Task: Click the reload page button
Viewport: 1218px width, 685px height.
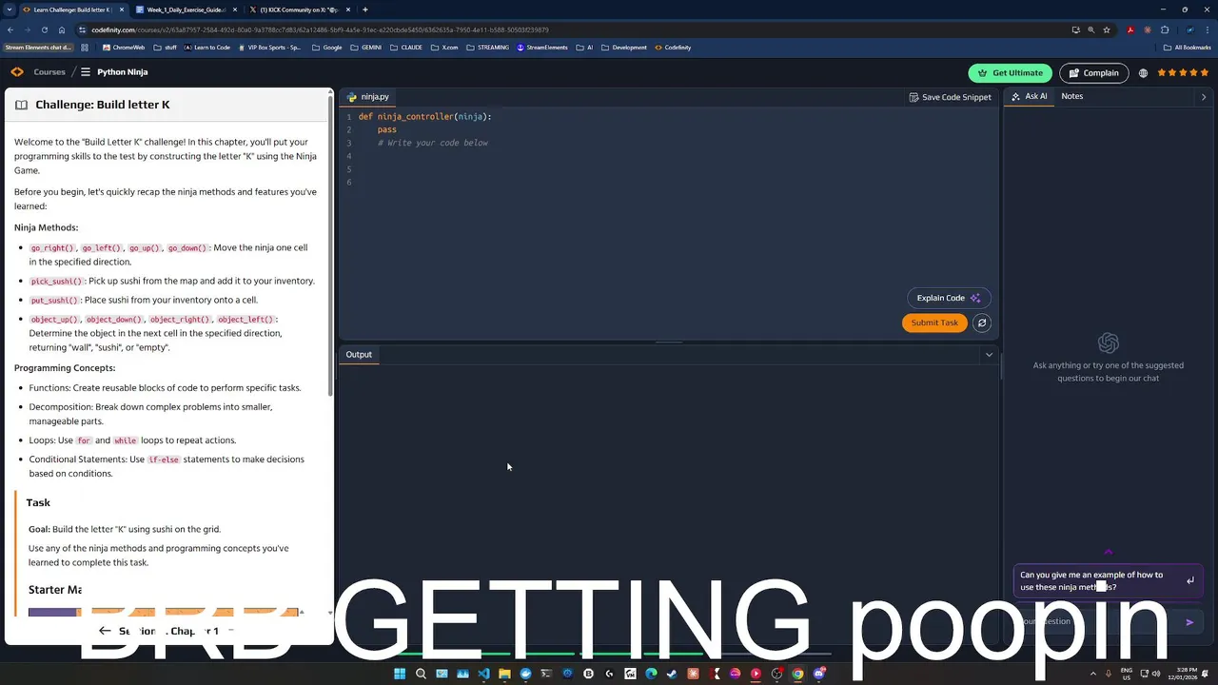Action: (45, 29)
